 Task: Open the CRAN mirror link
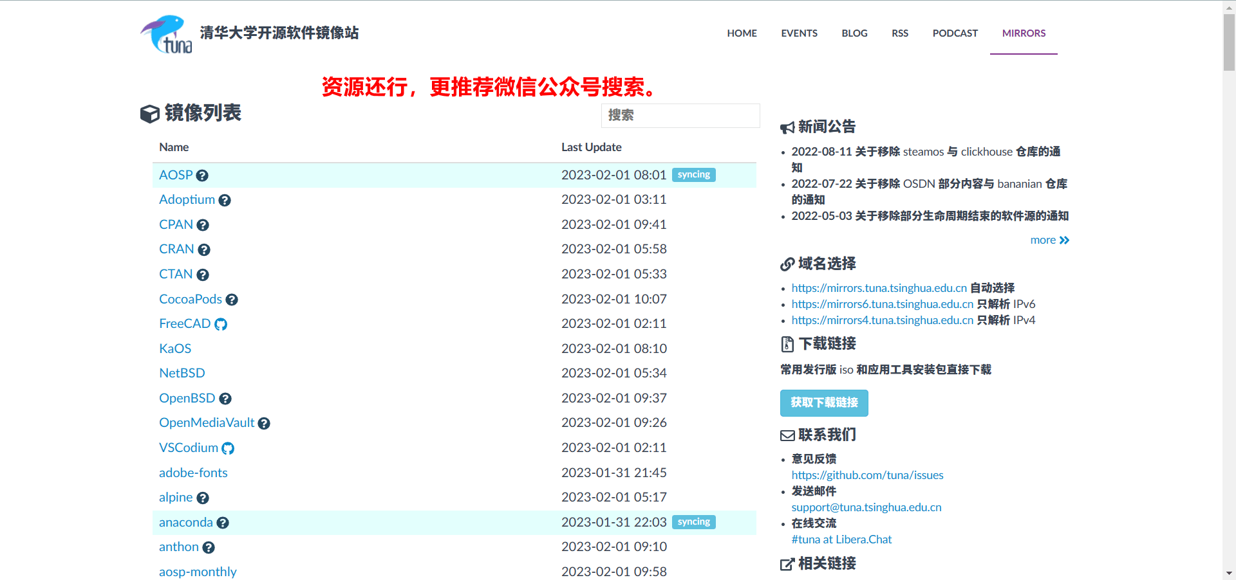point(176,249)
